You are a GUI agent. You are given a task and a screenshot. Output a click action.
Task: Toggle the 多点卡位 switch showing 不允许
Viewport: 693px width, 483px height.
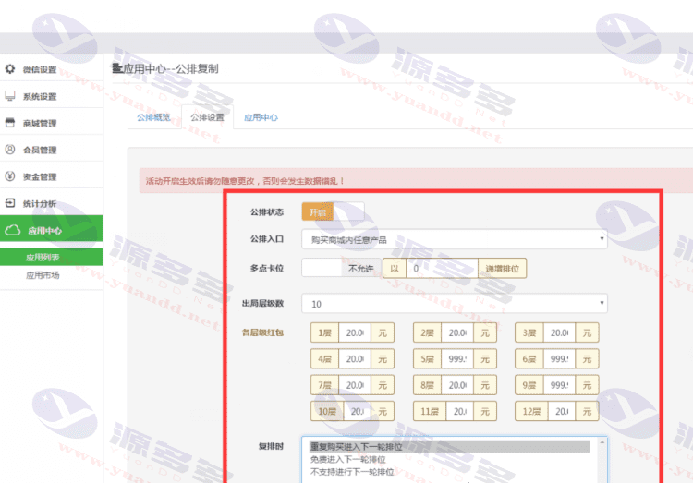pyautogui.click(x=341, y=268)
